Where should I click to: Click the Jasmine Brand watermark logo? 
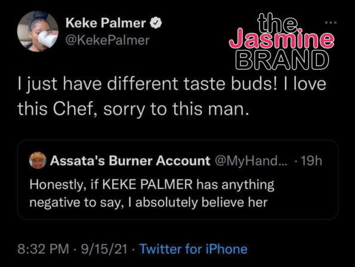pos(282,41)
